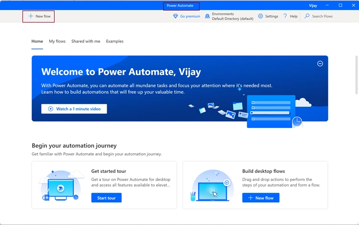Click the Go premium diamond icon
Screen dimensions: 359x225
point(175,16)
